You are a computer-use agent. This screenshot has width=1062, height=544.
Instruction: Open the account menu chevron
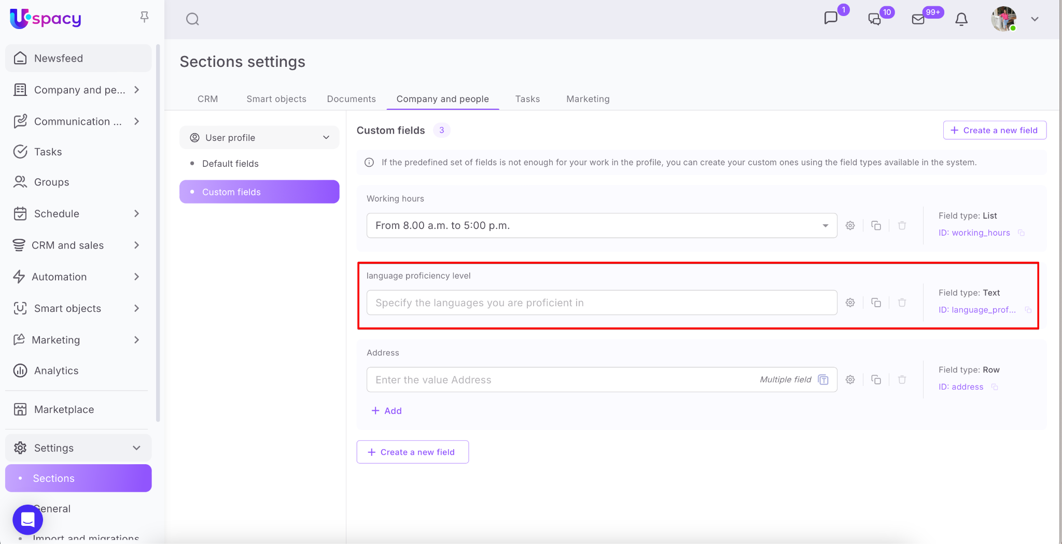point(1035,19)
